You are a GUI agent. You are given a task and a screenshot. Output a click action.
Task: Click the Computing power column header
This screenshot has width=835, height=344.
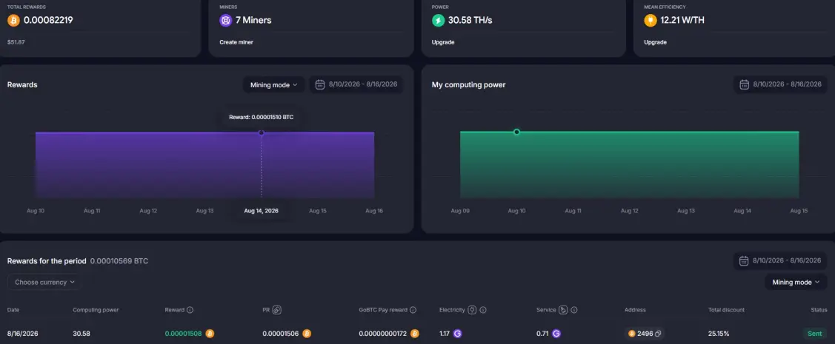pos(96,310)
